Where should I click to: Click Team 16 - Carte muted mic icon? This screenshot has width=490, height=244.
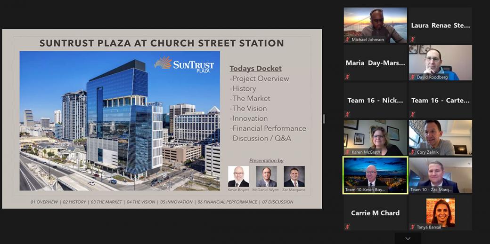point(413,114)
